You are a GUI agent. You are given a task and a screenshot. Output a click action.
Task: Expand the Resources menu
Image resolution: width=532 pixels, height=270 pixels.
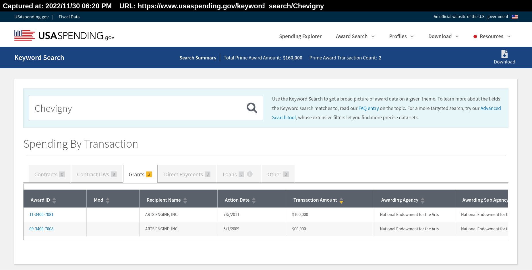[x=492, y=36]
